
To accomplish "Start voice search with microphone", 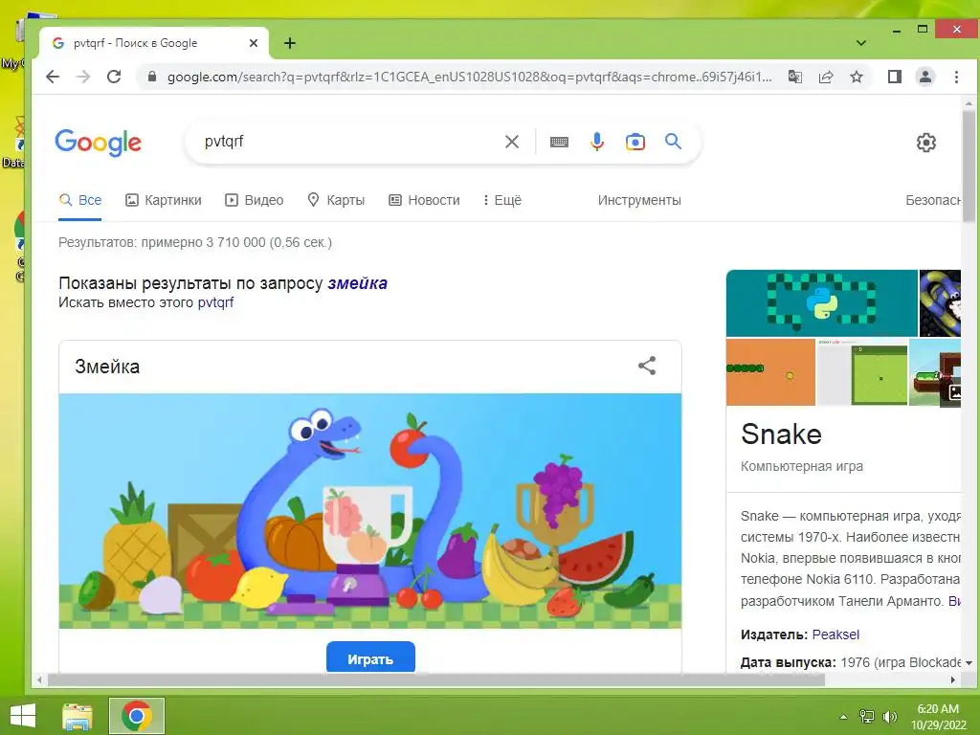I will [x=597, y=142].
